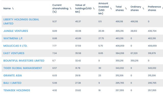Select the Name column header text

click(7, 8)
